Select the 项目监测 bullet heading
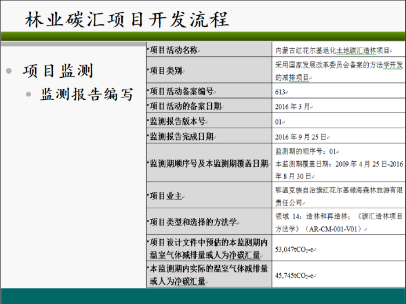Screen dimensions: 406x304 (x=57, y=71)
